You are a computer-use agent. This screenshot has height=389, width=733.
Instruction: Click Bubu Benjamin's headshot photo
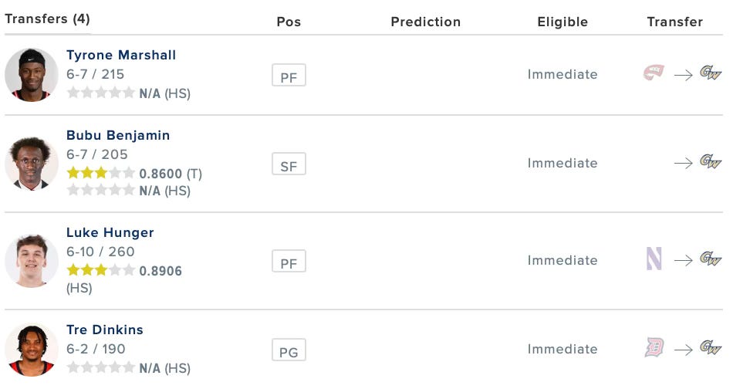(x=32, y=164)
